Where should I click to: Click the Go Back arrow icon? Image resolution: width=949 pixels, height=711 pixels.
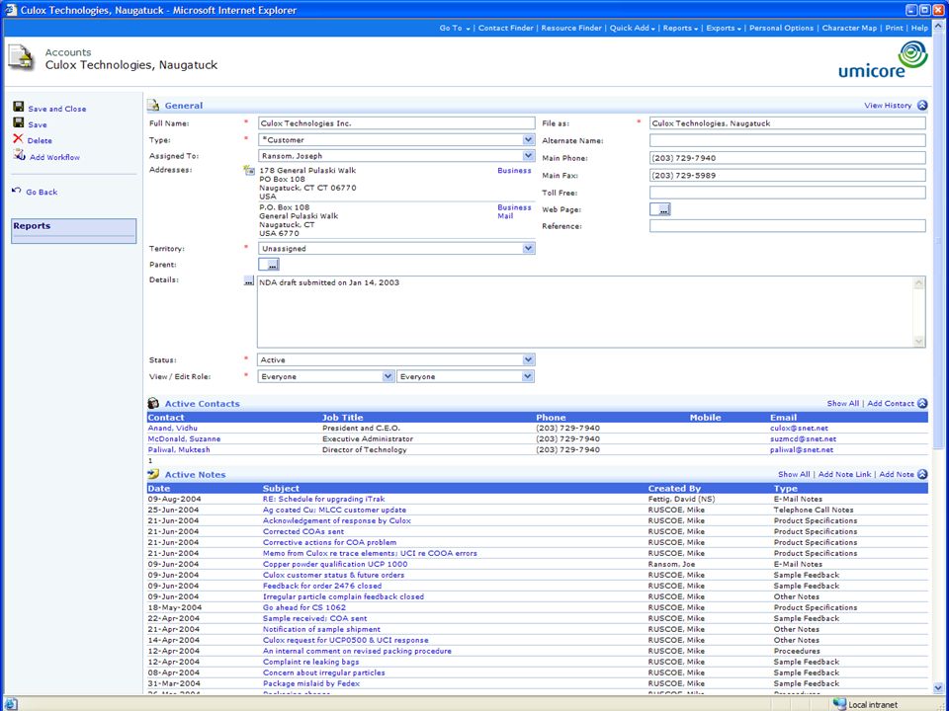tap(17, 191)
